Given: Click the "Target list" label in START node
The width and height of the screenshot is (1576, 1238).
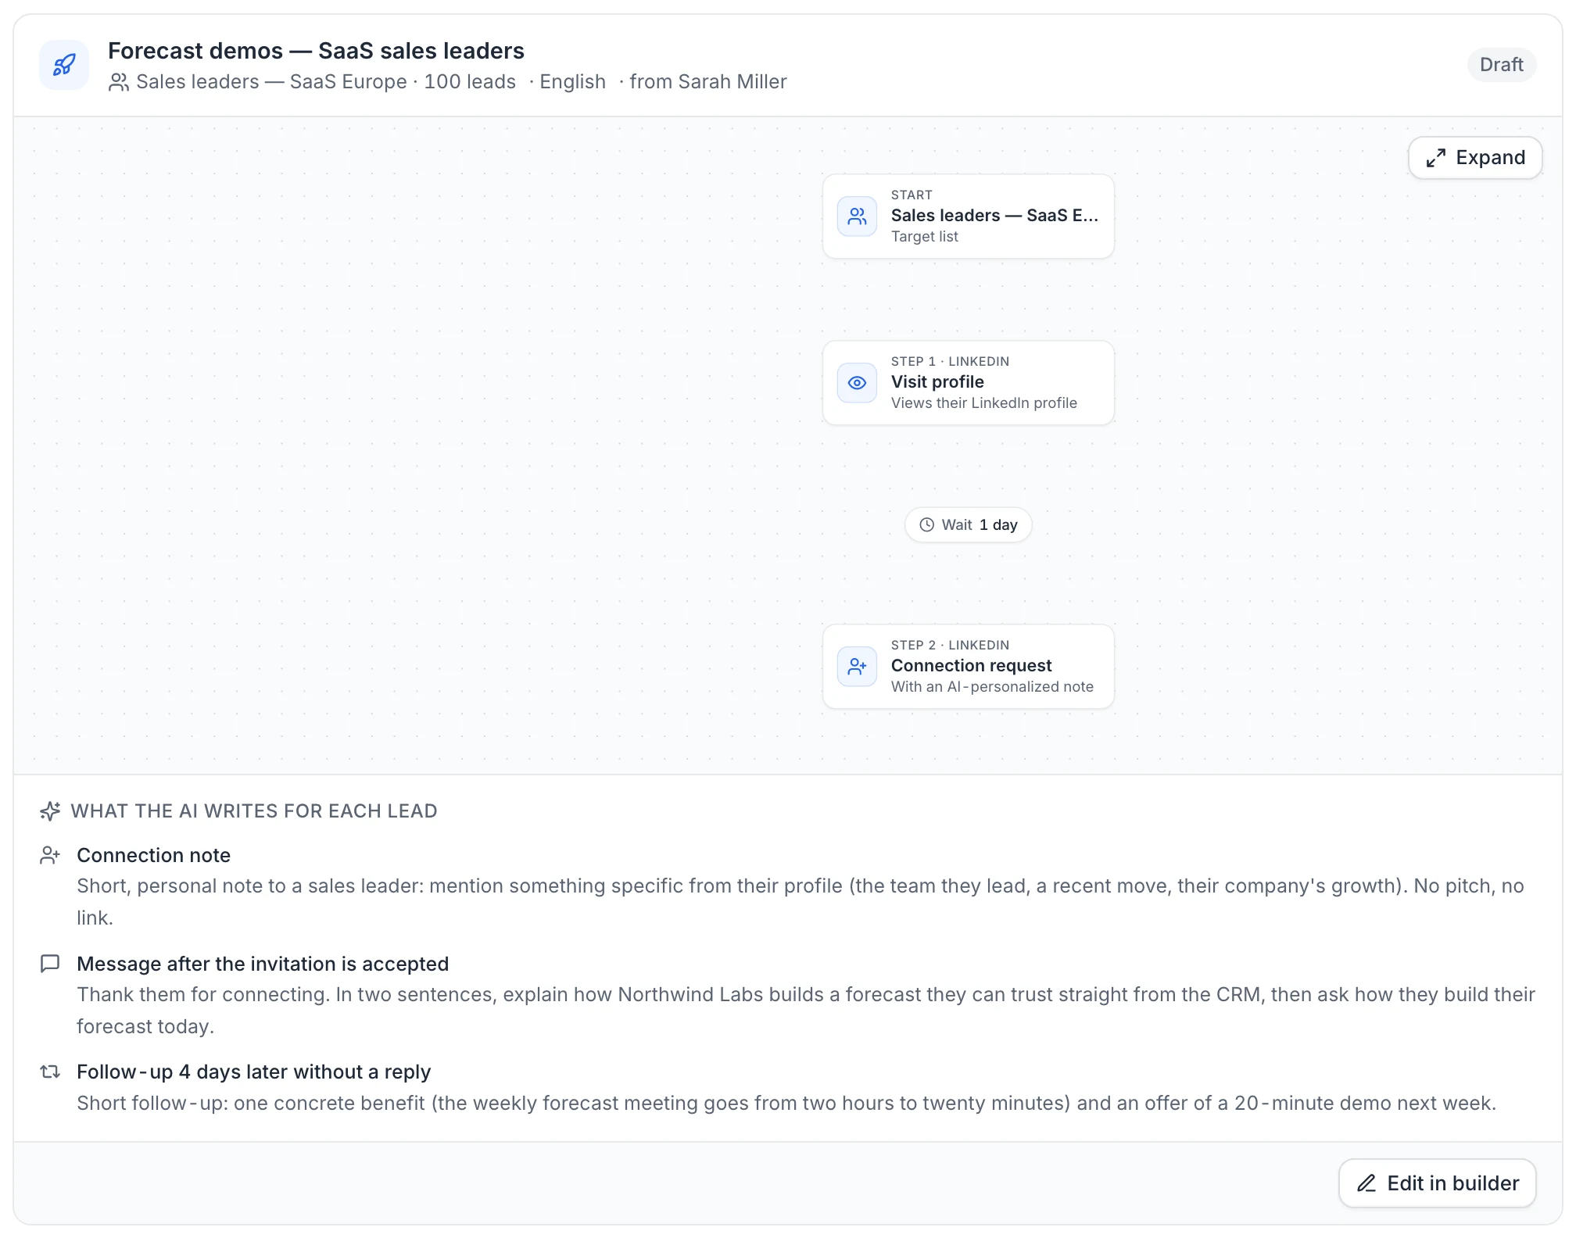Looking at the screenshot, I should click(925, 237).
